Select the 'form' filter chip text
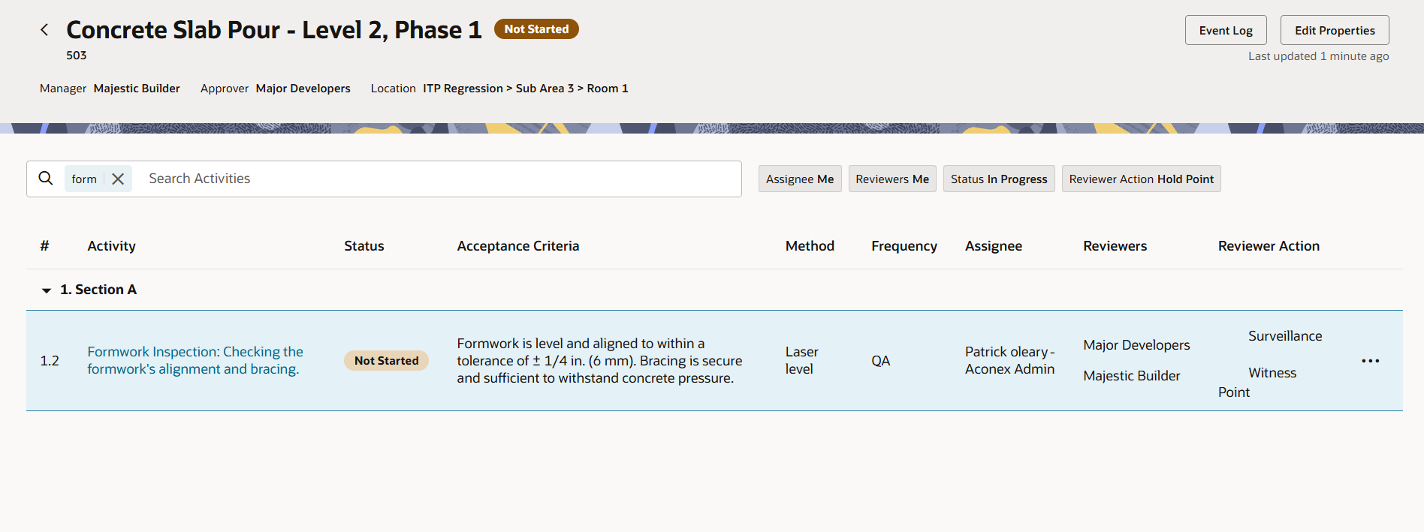 click(x=84, y=179)
